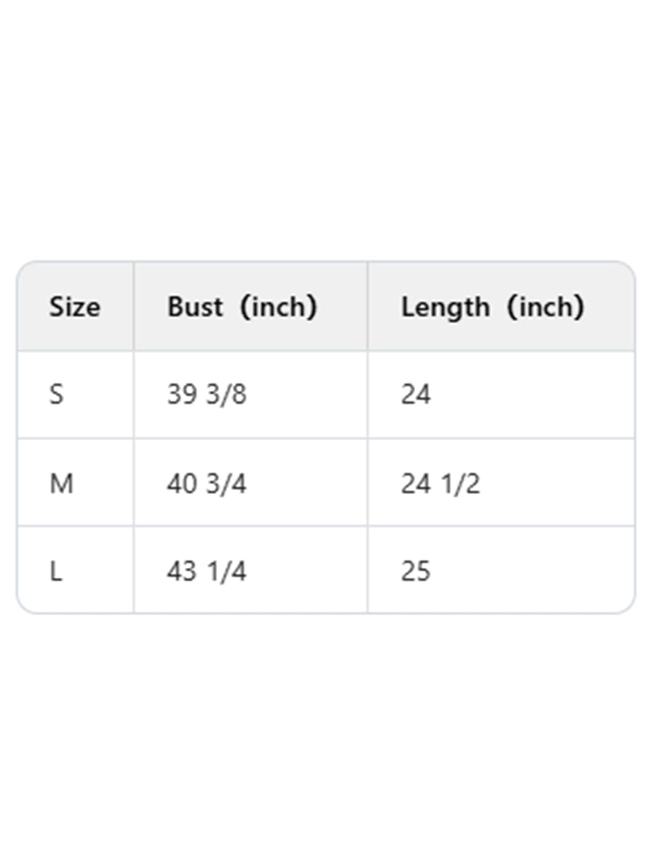The width and height of the screenshot is (650, 853).
Task: Click the 40 3/4 bust measurement cell
Action: tap(206, 483)
